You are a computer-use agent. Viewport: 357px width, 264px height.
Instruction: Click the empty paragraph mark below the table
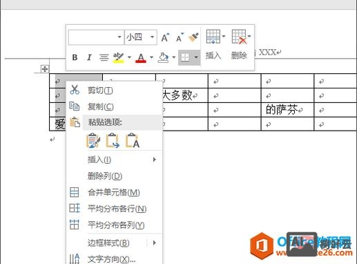coord(52,140)
